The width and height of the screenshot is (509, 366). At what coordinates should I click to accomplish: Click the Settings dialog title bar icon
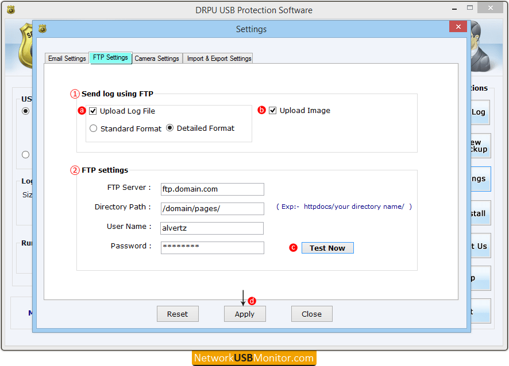pyautogui.click(x=43, y=29)
